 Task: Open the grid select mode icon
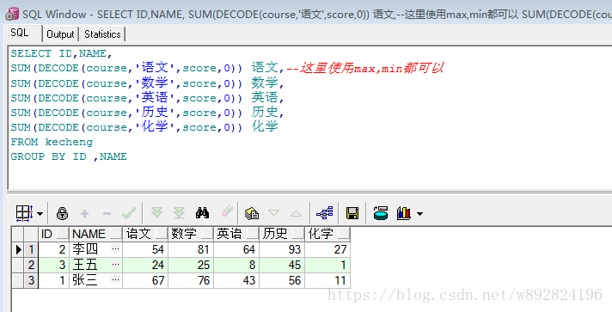pos(24,213)
